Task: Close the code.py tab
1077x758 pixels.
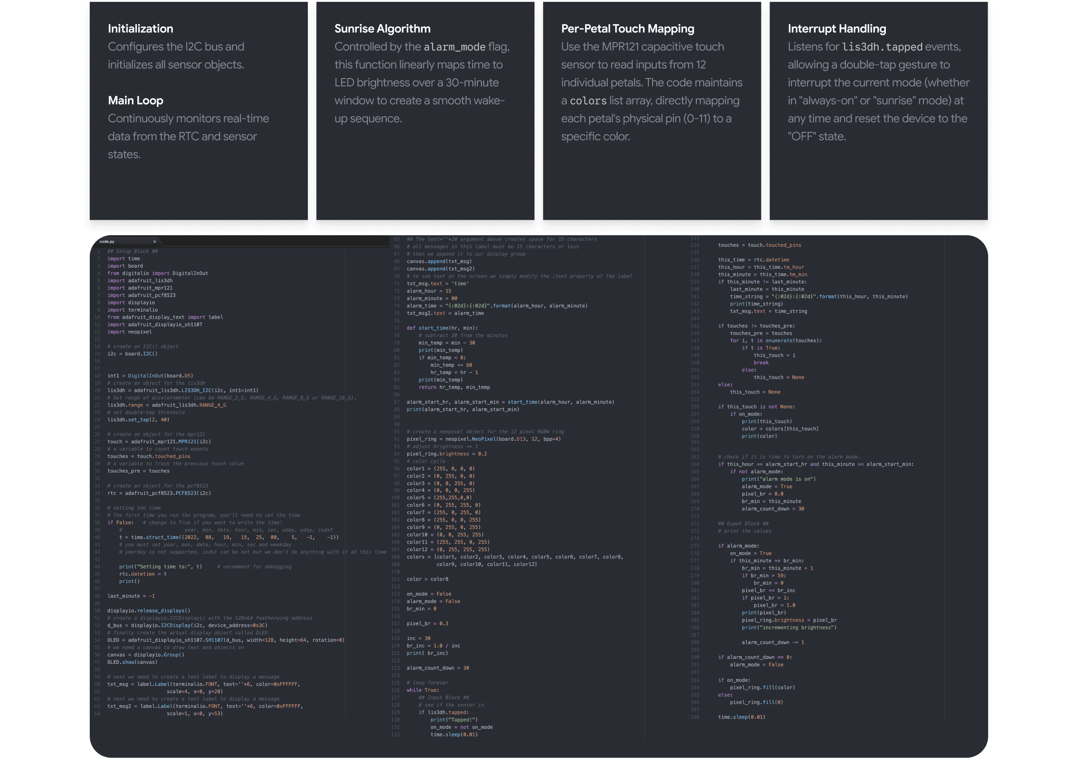Action: click(x=154, y=241)
